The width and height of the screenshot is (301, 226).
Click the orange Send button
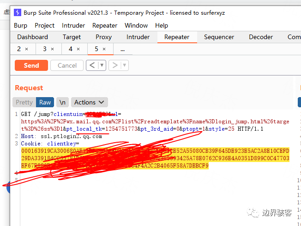[x=31, y=65]
